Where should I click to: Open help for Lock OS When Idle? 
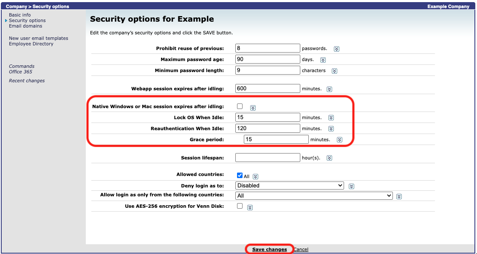coord(331,117)
